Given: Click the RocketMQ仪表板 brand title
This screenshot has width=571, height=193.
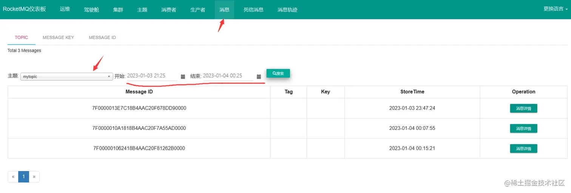Looking at the screenshot, I should tap(25, 9).
